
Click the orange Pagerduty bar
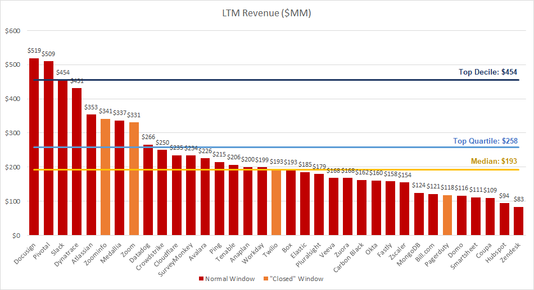pos(447,215)
